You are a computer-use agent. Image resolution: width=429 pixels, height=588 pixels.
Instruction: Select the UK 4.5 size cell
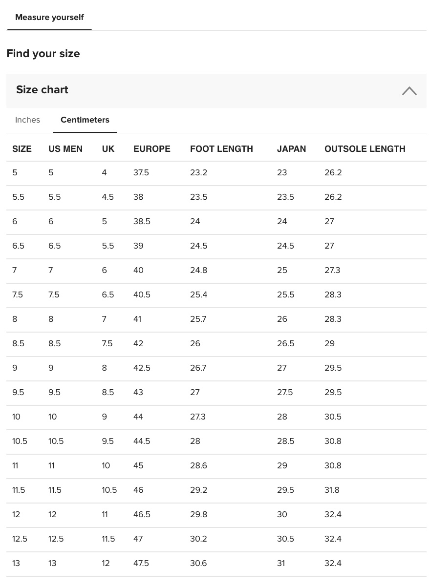(108, 197)
